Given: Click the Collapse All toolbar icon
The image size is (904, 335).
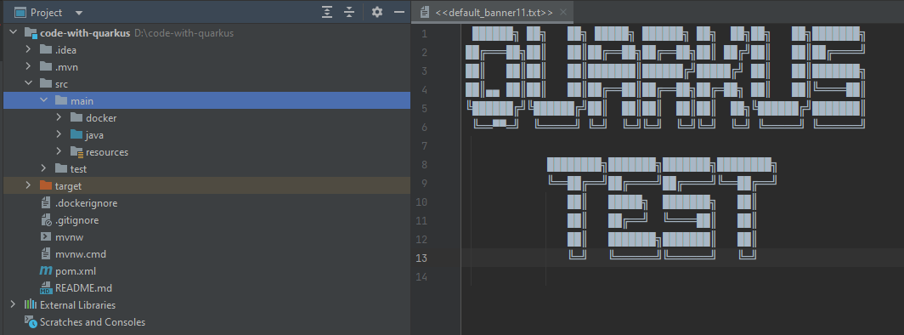Looking at the screenshot, I should pyautogui.click(x=349, y=12).
